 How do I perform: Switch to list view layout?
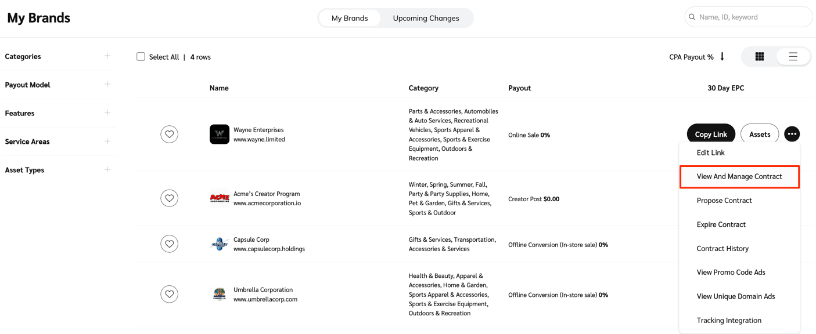(793, 57)
